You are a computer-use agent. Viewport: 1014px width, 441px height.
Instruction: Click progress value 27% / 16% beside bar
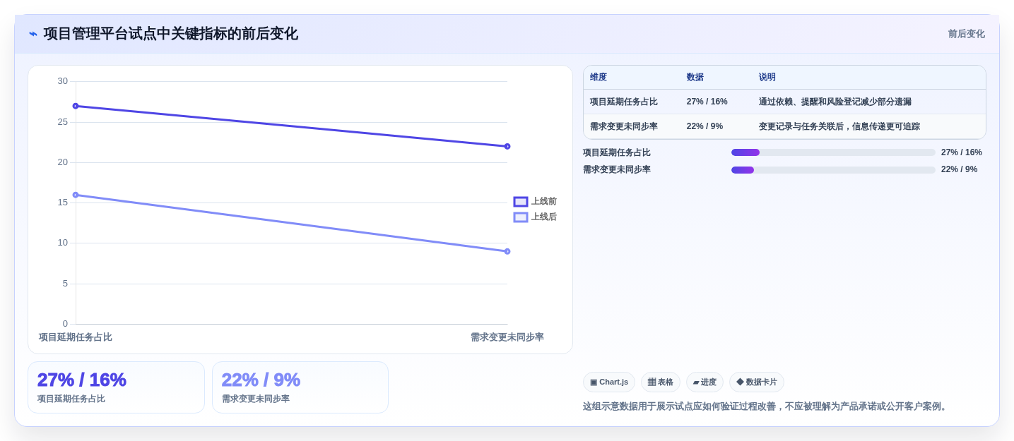click(x=962, y=152)
